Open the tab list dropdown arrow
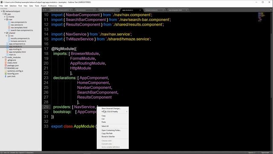 tap(271, 10)
